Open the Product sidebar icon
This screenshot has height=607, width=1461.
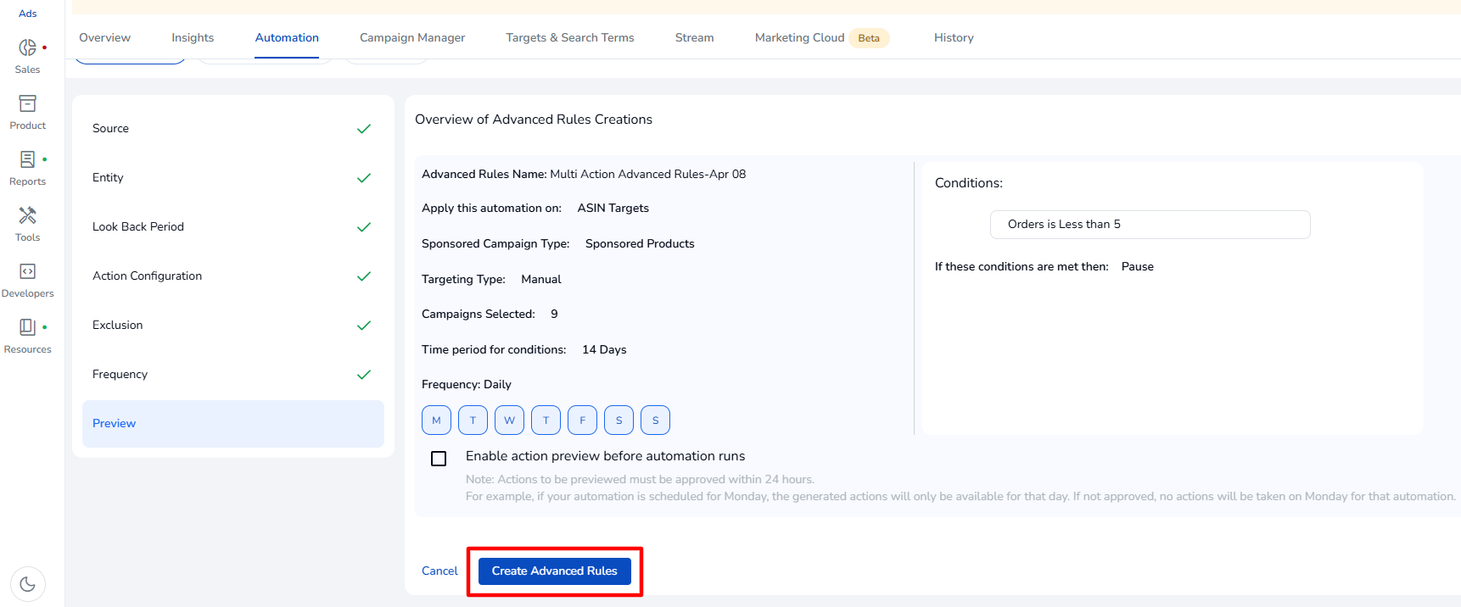tap(27, 104)
